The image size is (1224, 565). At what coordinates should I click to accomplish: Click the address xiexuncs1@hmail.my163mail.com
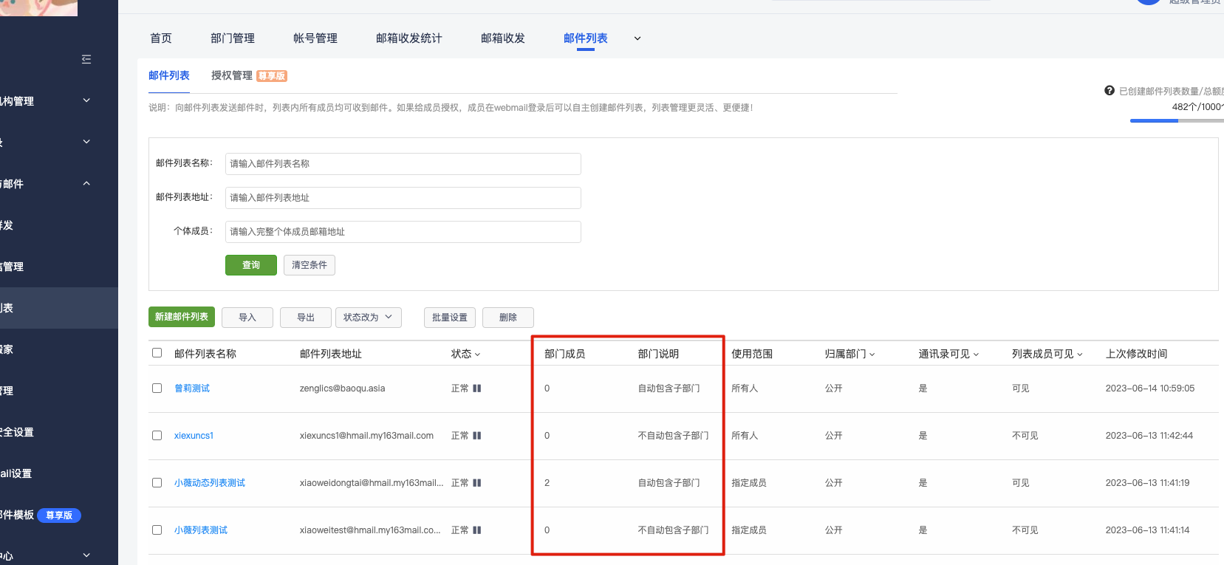[x=366, y=436]
